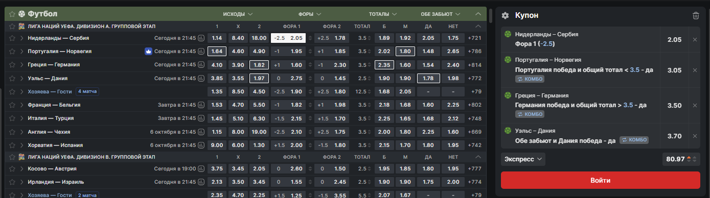This screenshot has height=198, width=710.
Task: Clear coupon with the trash icon
Action: 695,16
